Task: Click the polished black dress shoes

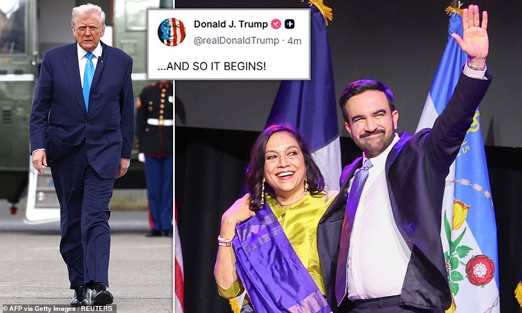Action: pyautogui.click(x=92, y=294)
